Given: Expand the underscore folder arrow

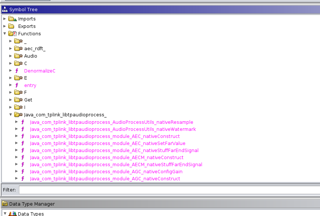Looking at the screenshot, I should point(10,41).
